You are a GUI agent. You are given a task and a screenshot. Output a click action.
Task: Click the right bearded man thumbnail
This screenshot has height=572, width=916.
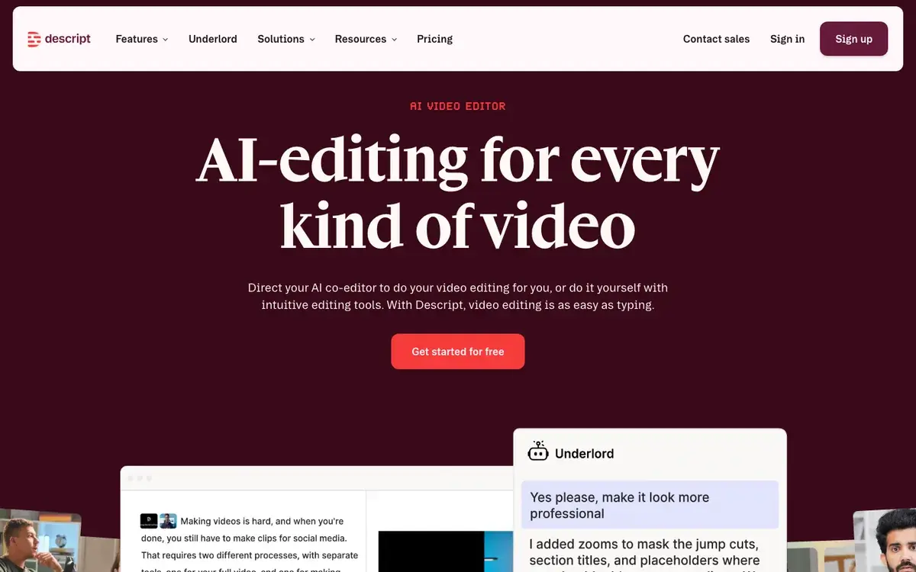[x=885, y=540]
